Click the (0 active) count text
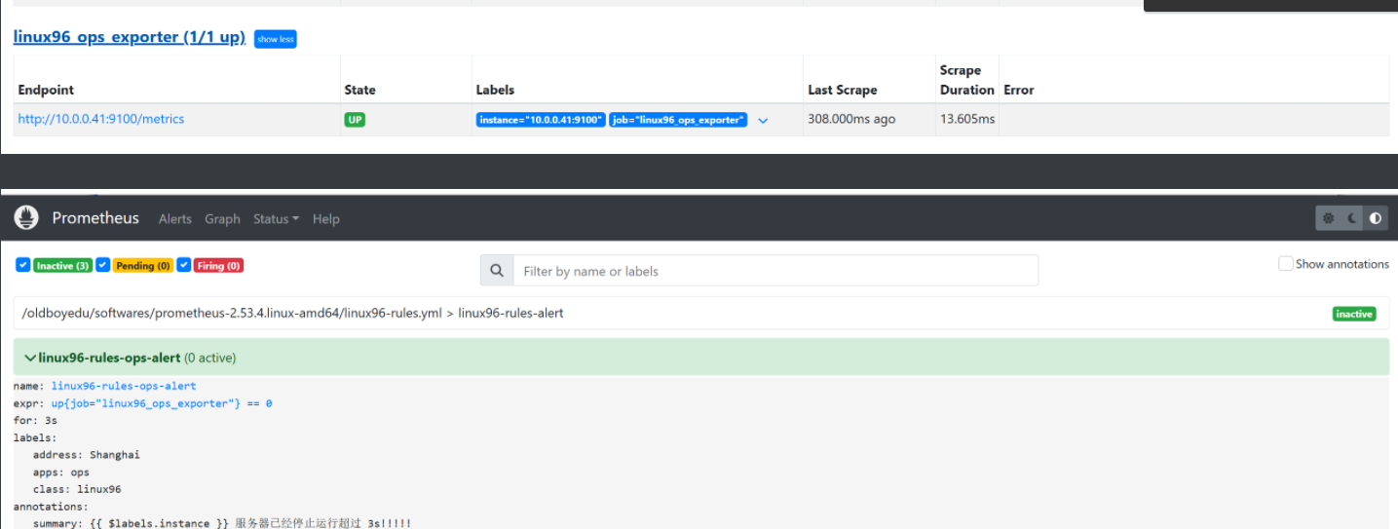Viewport: 1398px width, 529px height. (x=209, y=358)
